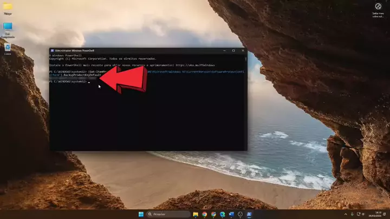Open the Este Computador desktop icon
390x219 pixels.
[x=8, y=26]
